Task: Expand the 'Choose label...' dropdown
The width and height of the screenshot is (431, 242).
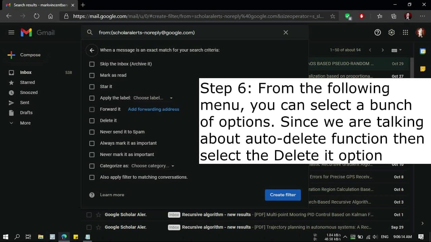Action: 153,98
